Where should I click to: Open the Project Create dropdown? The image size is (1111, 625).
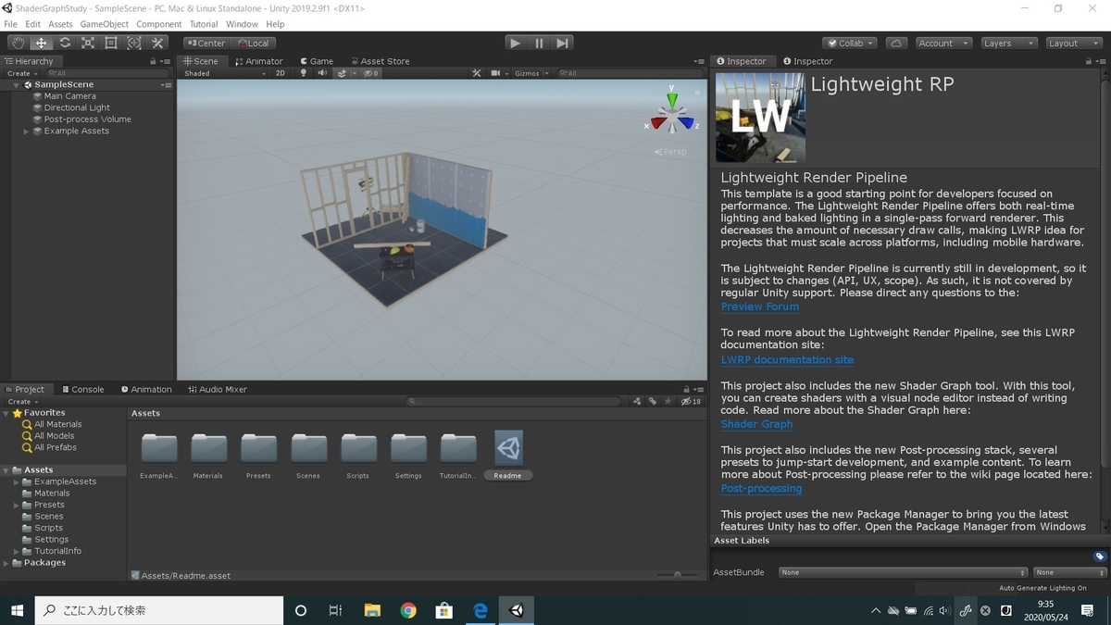20,402
